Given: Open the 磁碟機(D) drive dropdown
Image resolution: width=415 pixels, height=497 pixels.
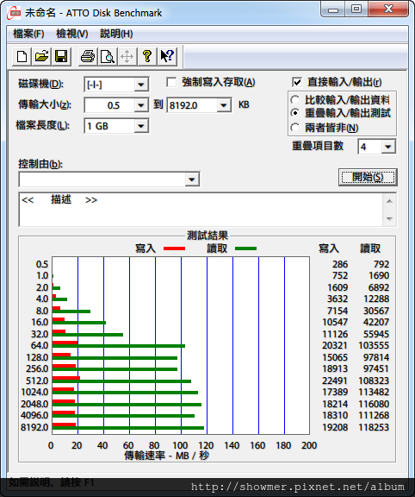Looking at the screenshot, I should click(x=140, y=85).
